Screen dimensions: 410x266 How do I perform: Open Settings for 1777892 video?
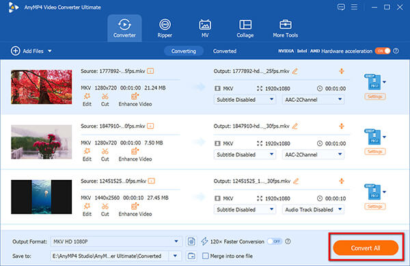click(x=374, y=96)
